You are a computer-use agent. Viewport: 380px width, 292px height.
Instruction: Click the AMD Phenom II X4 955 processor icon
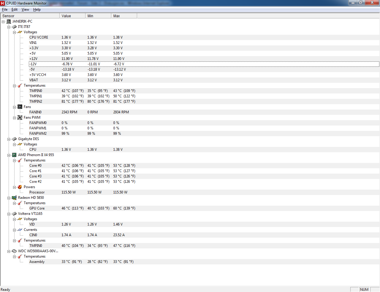(14, 155)
